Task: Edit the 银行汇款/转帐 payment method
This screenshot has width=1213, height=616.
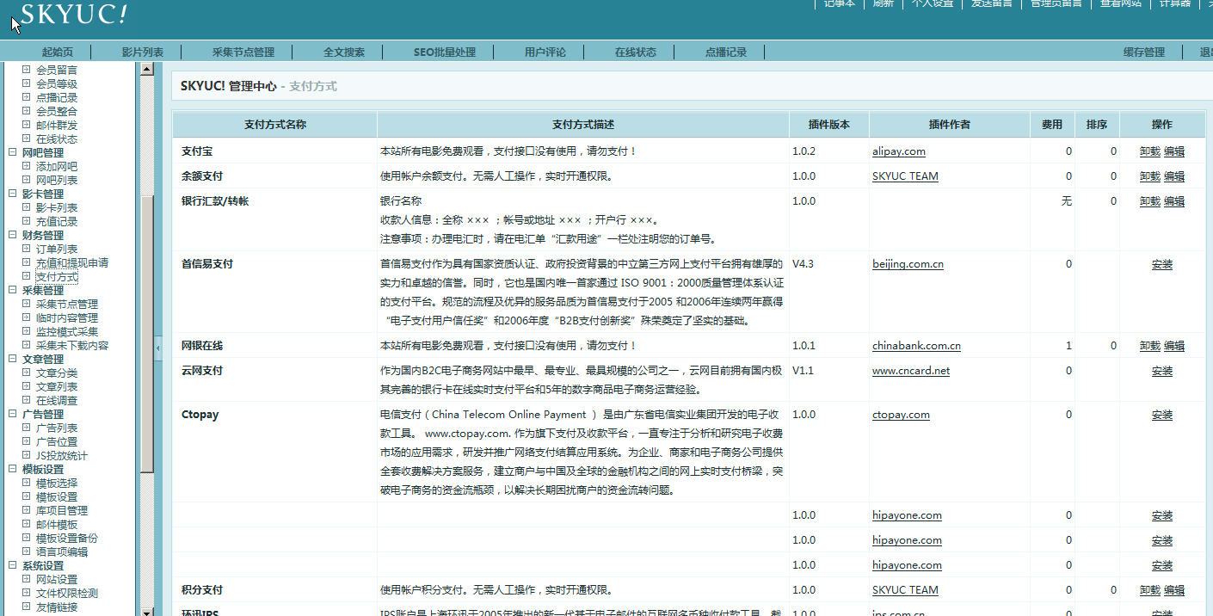Action: pos(1174,201)
